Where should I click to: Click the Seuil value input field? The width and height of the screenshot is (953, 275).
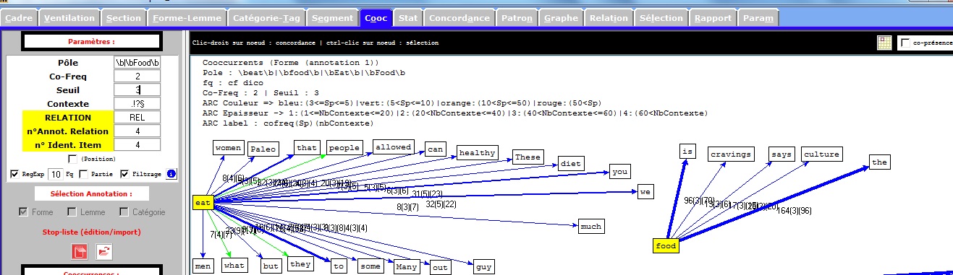[137, 90]
